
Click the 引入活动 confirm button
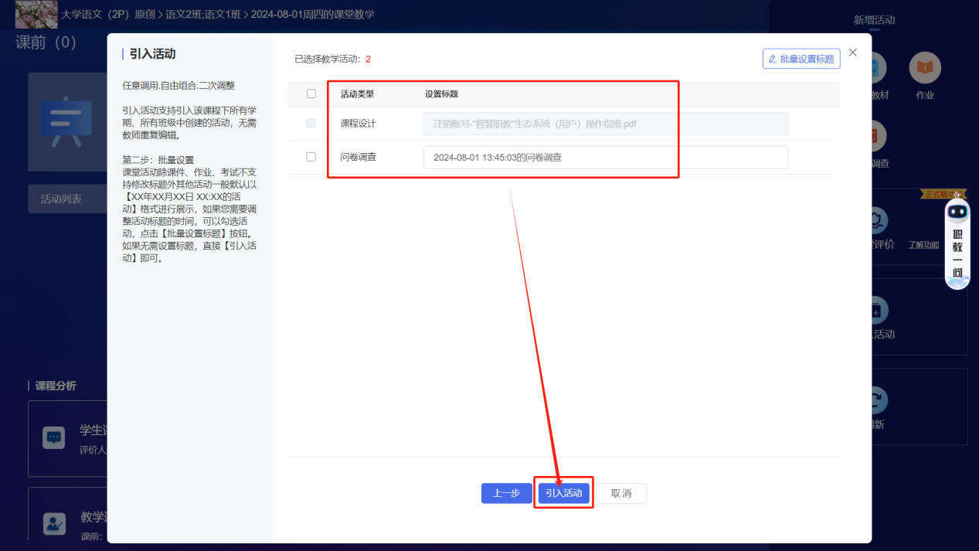pyautogui.click(x=563, y=493)
